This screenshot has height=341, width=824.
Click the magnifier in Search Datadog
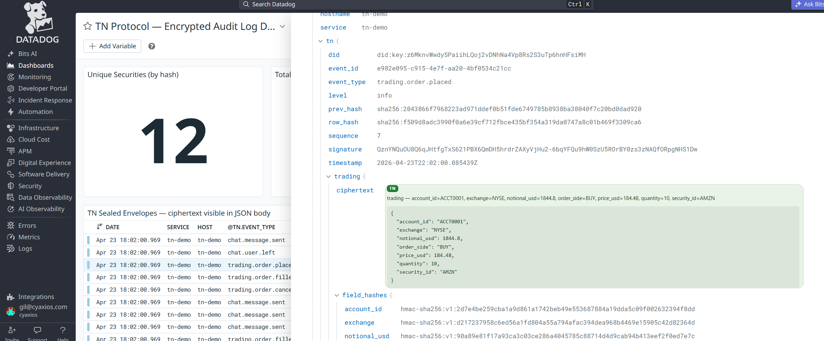click(x=246, y=4)
